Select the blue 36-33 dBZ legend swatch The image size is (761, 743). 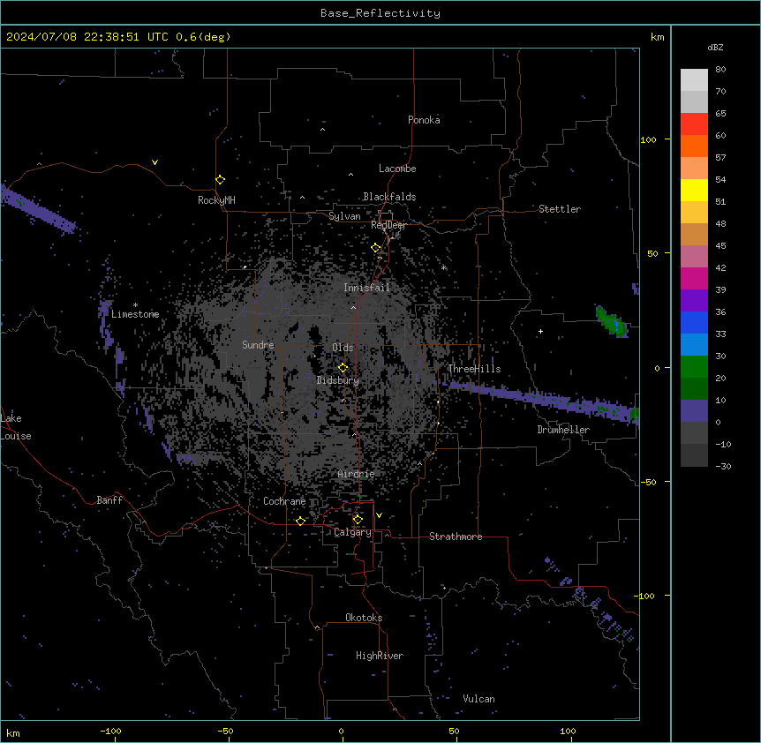point(694,322)
